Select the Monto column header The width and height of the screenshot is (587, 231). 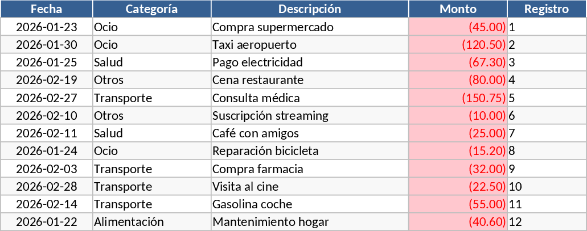(458, 9)
